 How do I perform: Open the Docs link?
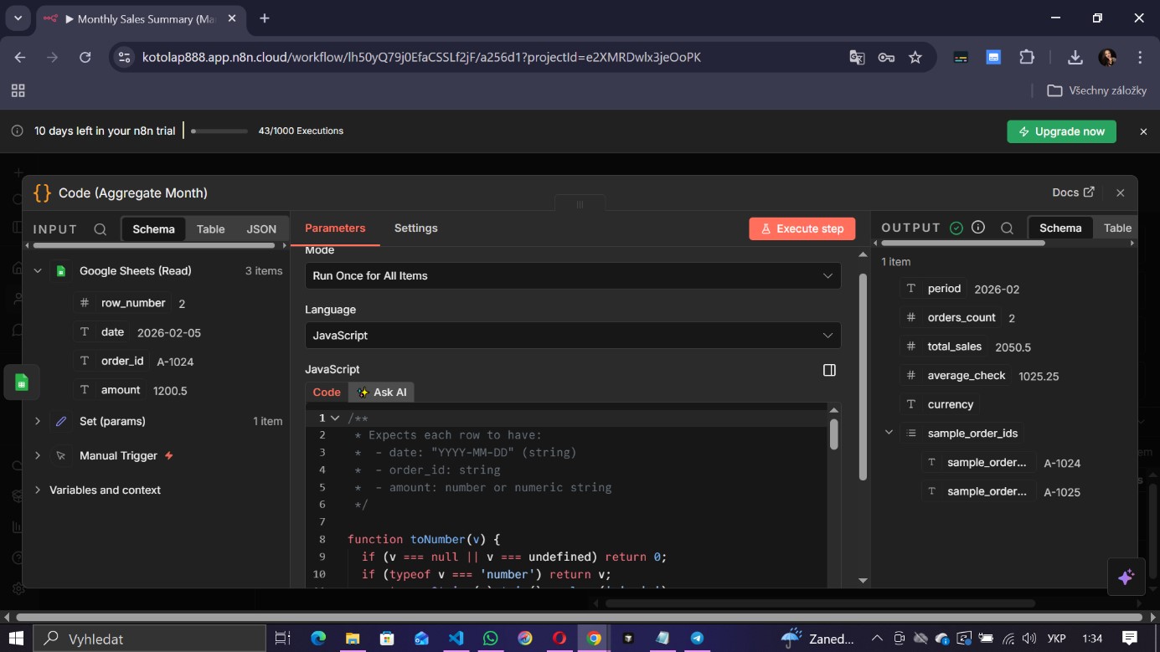click(x=1074, y=193)
